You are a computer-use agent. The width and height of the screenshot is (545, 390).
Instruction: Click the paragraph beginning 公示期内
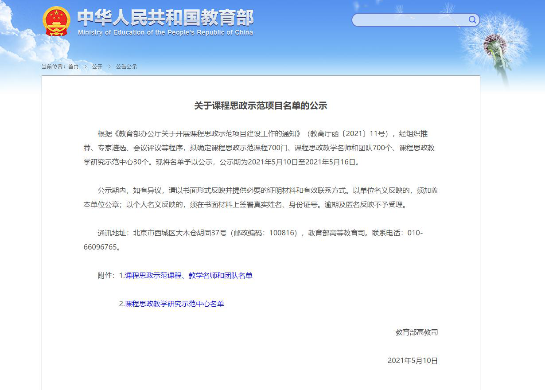[x=261, y=198]
